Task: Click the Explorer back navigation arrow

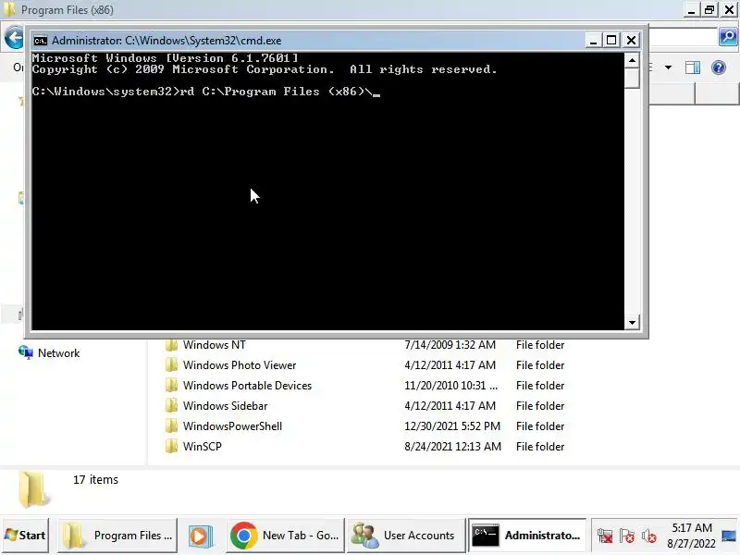Action: [14, 38]
